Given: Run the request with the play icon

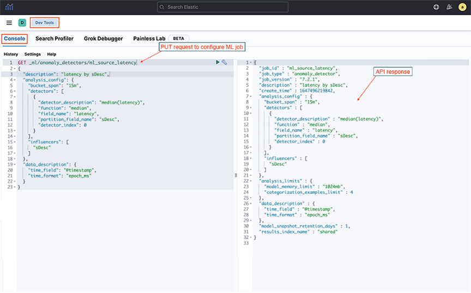Looking at the screenshot, I should coord(218,62).
